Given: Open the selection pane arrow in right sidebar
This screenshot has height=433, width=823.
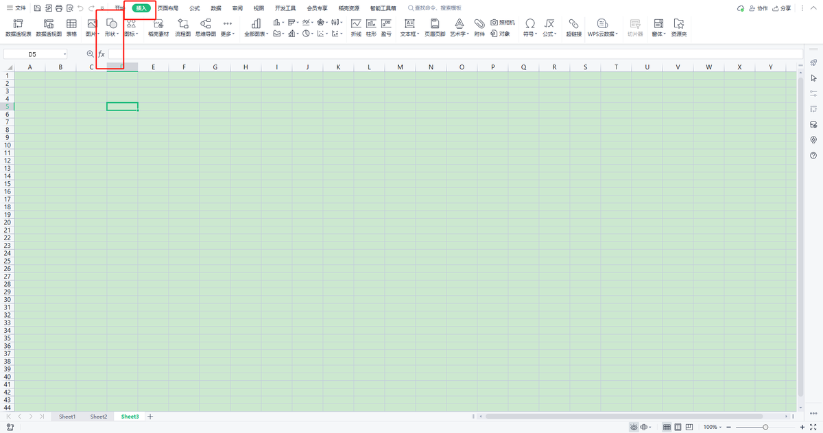Looking at the screenshot, I should [813, 78].
